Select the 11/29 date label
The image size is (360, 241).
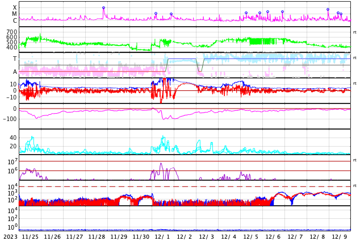pyautogui.click(x=119, y=237)
